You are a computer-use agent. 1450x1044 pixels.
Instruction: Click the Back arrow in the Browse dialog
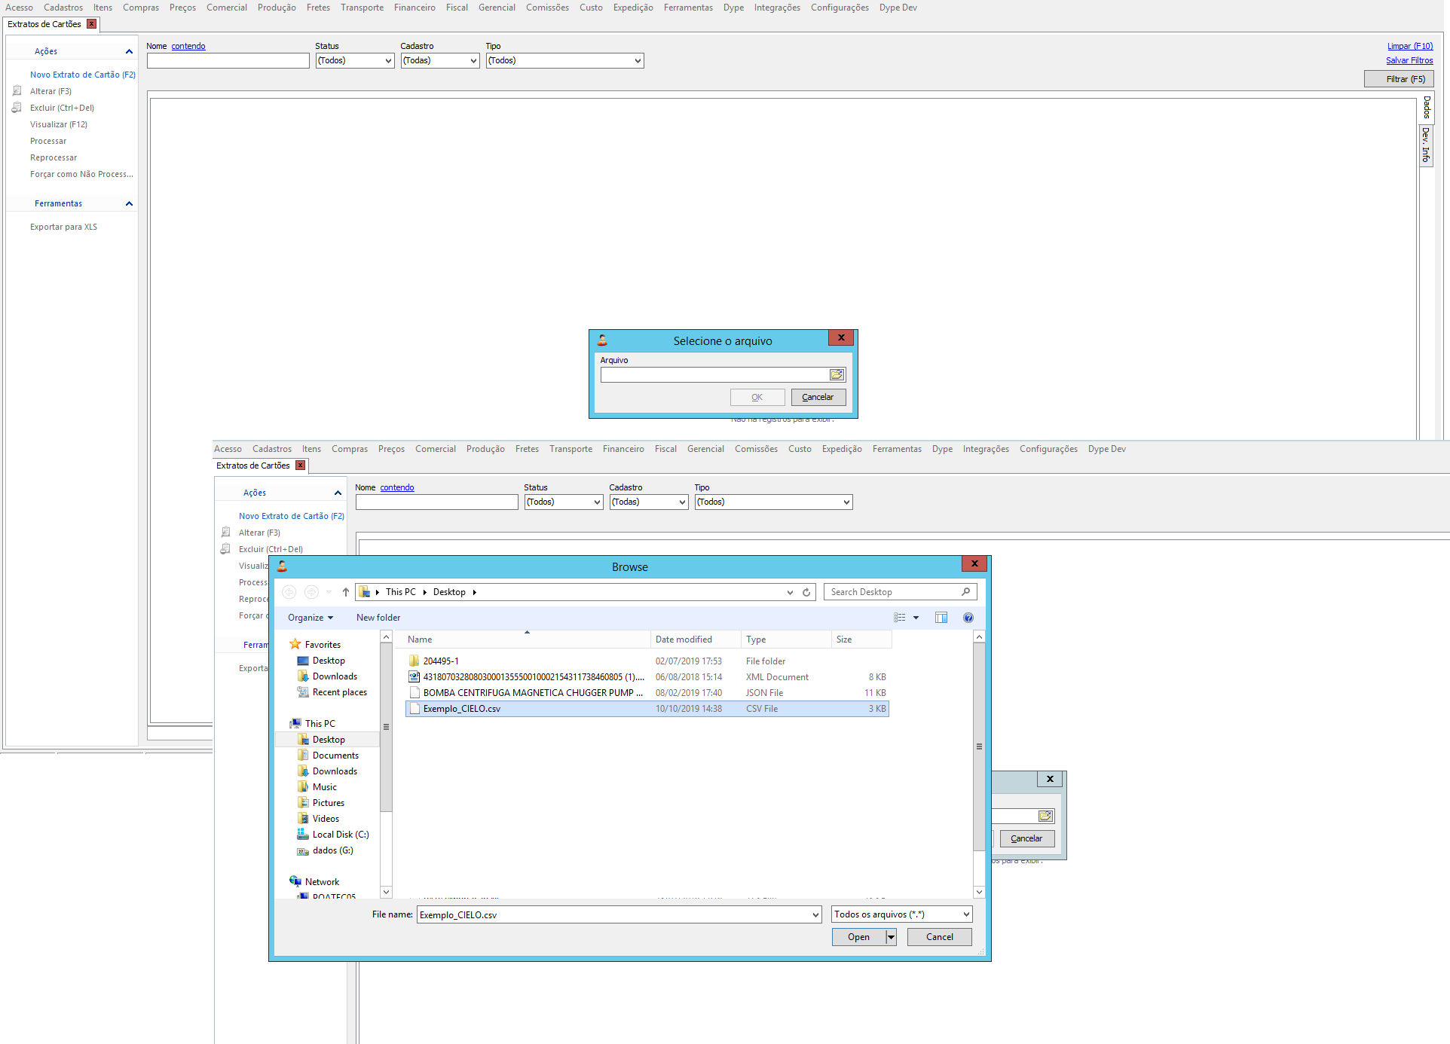point(289,592)
